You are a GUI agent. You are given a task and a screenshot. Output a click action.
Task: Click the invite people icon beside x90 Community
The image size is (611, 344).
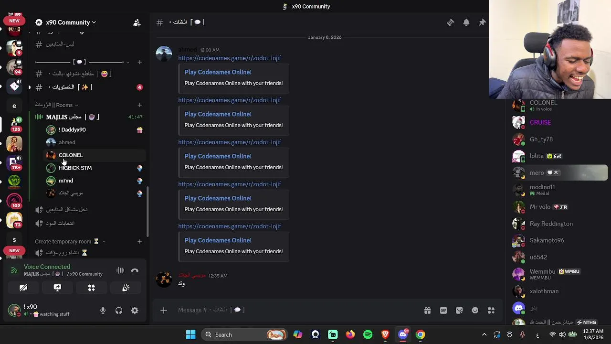pyautogui.click(x=137, y=22)
